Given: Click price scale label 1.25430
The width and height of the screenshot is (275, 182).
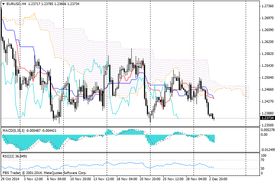Looking at the screenshot, I should (x=267, y=66).
